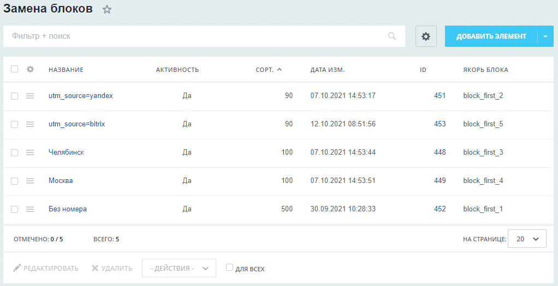Check the box for the Москва row
This screenshot has width=558, height=286.
(15, 181)
